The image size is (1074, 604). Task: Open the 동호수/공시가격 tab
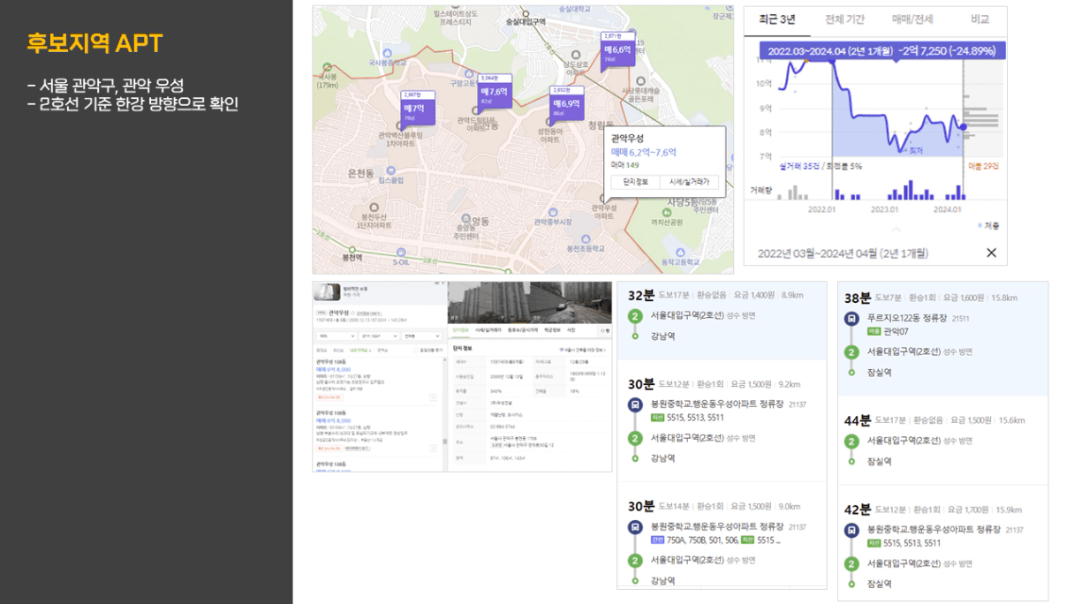[x=523, y=330]
